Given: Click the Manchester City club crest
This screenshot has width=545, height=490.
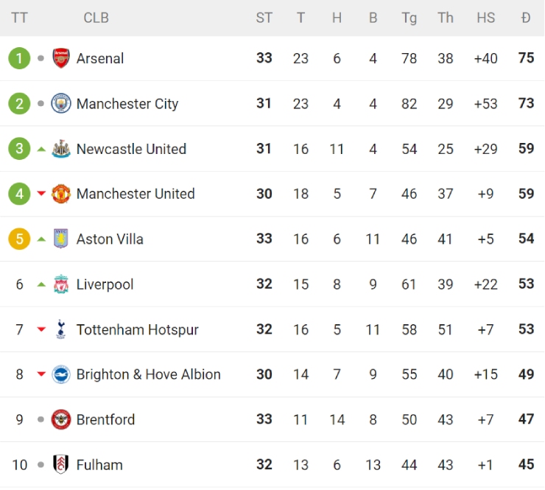Looking at the screenshot, I should [61, 104].
